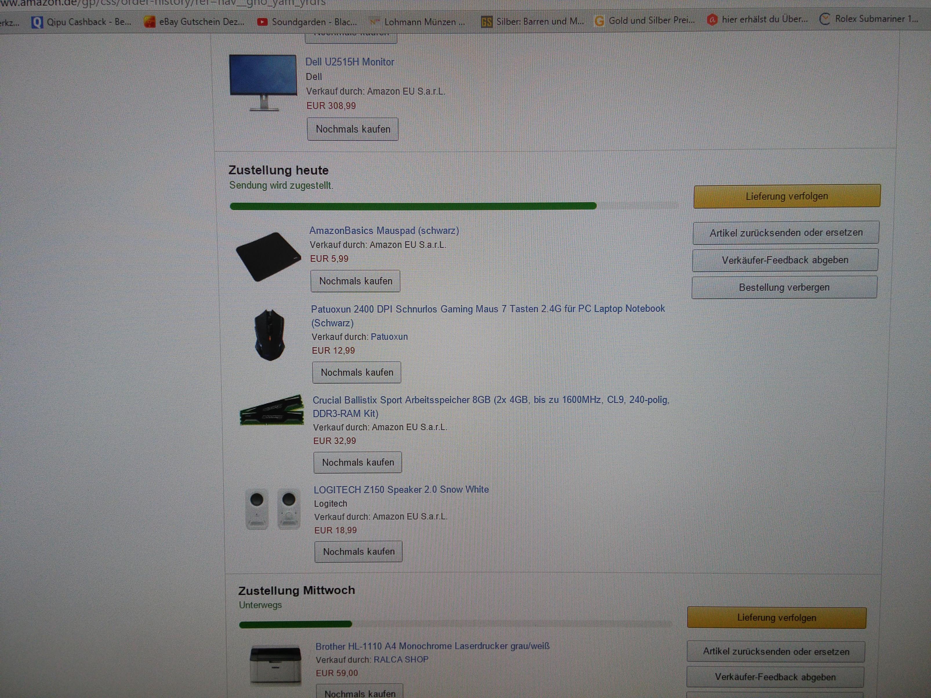Open Gold und Silber Preise bookmark
Screen dimensions: 931x698
[x=644, y=20]
